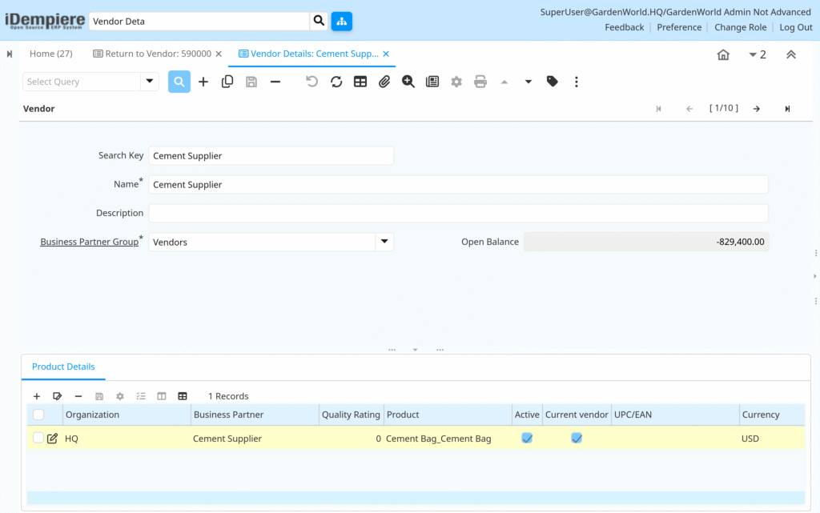Edit Product Details record icon
Image resolution: width=820 pixels, height=513 pixels.
(x=58, y=396)
